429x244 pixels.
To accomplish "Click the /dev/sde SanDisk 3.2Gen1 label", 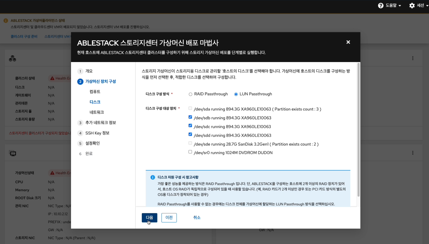I will tap(256, 144).
